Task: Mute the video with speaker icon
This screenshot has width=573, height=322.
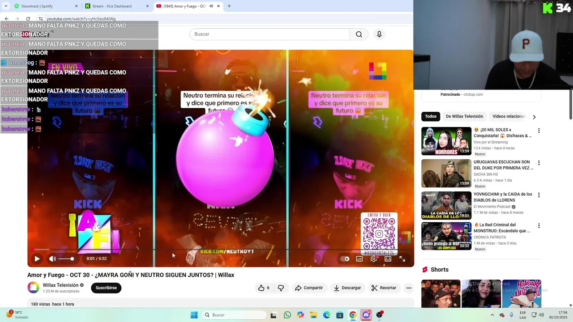Action: 52,258
